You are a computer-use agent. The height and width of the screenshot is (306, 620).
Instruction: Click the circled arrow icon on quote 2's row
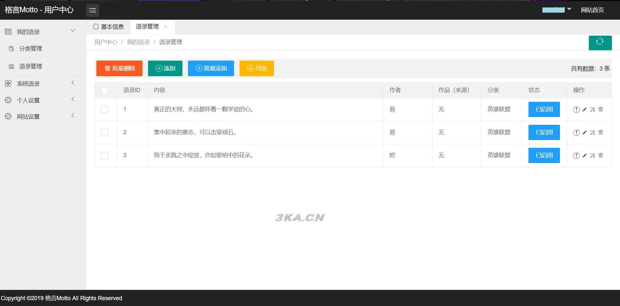coord(576,132)
